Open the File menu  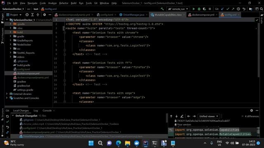click(9, 3)
